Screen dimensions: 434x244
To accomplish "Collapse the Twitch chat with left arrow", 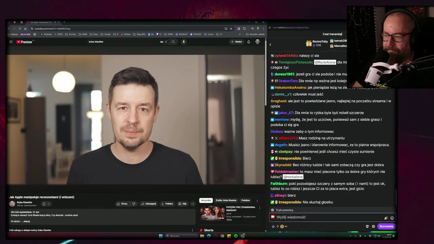I will pyautogui.click(x=270, y=44).
